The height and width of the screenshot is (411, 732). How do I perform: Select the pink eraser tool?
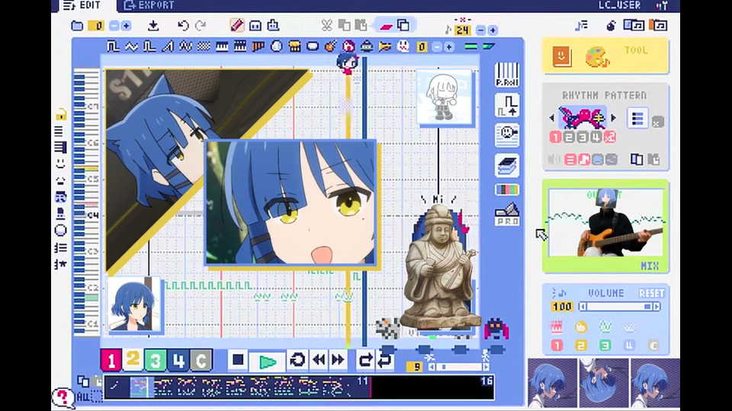point(386,26)
